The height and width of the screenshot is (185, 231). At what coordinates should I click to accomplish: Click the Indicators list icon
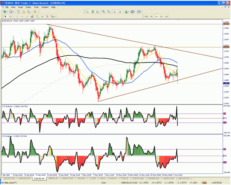coord(126,11)
